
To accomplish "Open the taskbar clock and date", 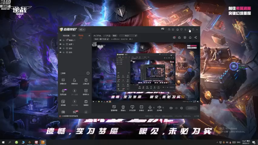I will pos(246,142).
